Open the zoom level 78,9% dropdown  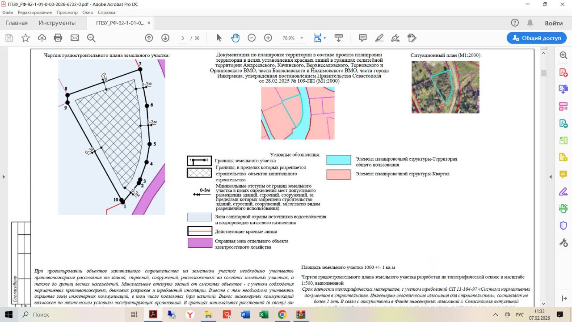tap(302, 38)
